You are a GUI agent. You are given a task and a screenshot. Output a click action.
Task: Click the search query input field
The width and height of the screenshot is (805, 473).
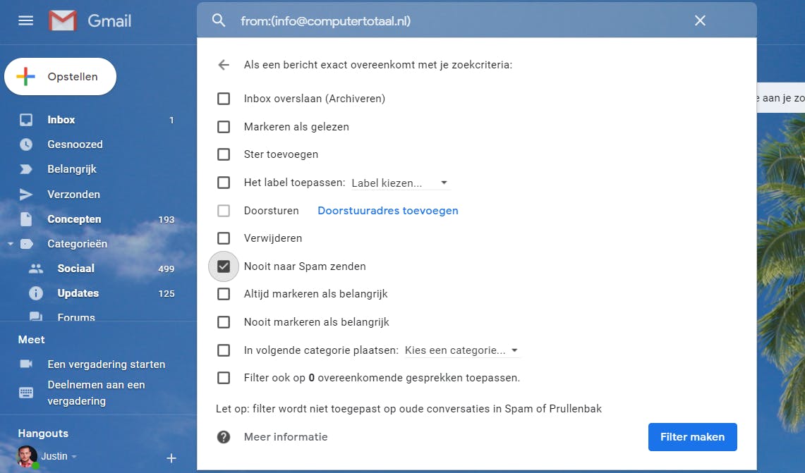click(459, 21)
